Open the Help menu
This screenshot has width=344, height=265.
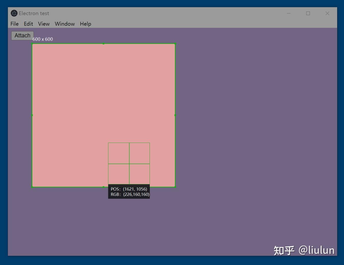85,24
